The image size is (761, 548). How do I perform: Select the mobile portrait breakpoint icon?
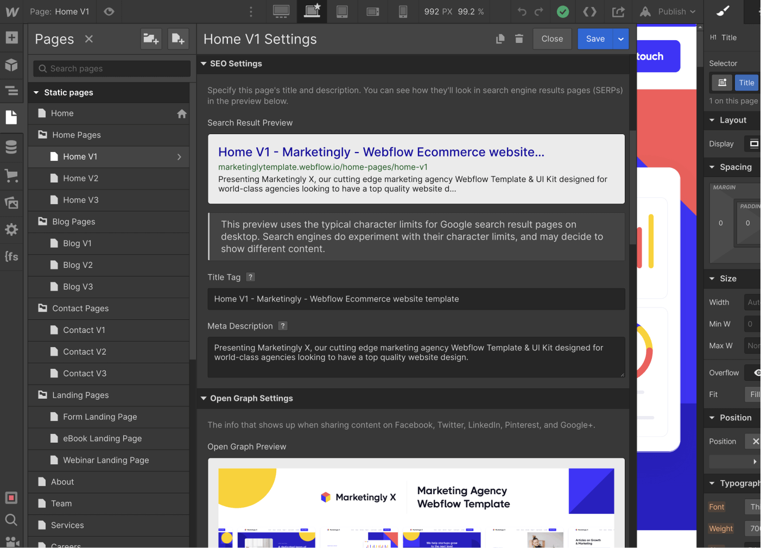403,11
